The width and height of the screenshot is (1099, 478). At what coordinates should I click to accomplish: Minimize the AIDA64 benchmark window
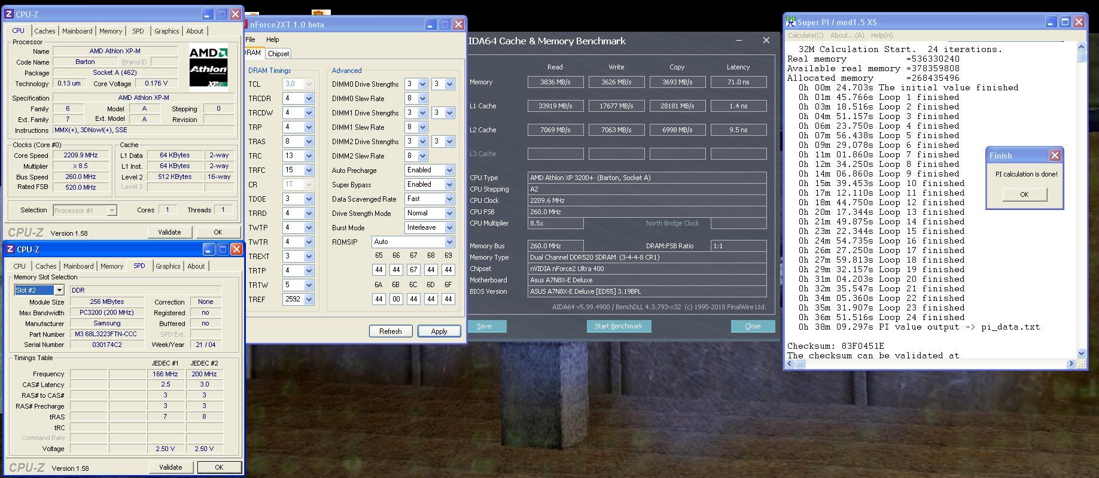(739, 41)
